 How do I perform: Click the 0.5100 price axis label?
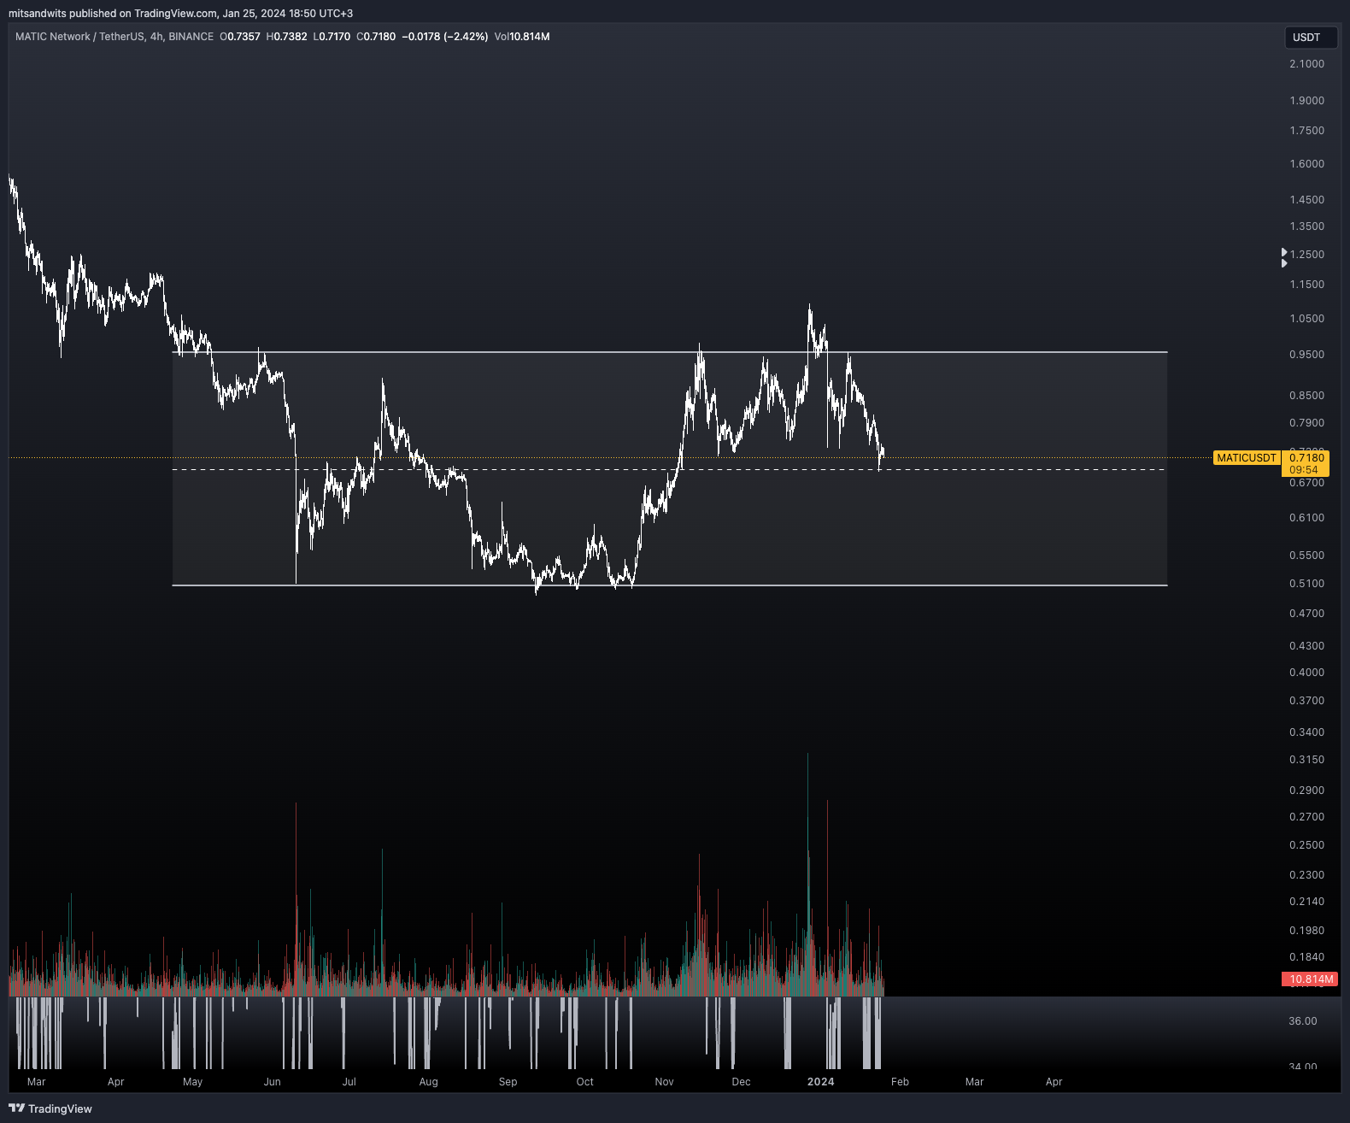1306,584
